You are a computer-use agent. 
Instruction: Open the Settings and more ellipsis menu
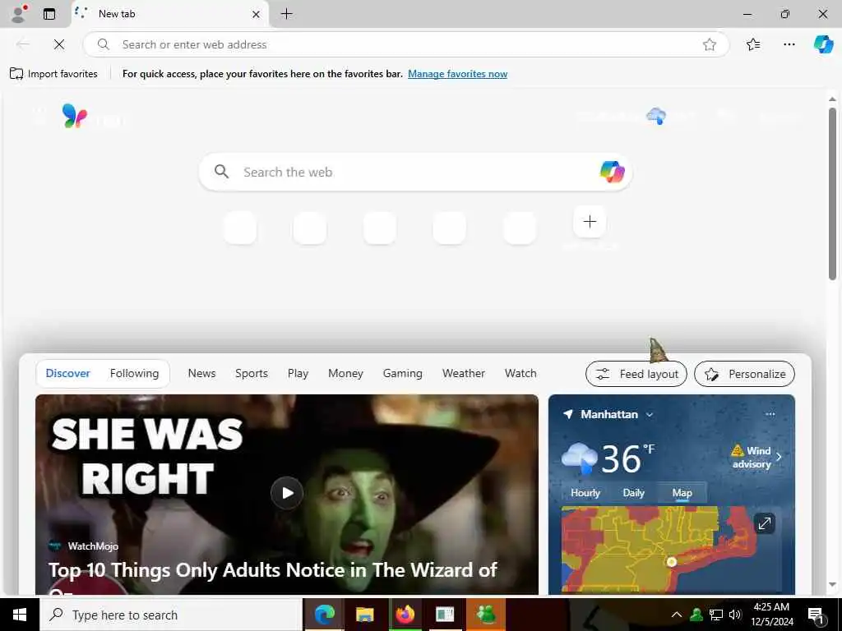789,44
